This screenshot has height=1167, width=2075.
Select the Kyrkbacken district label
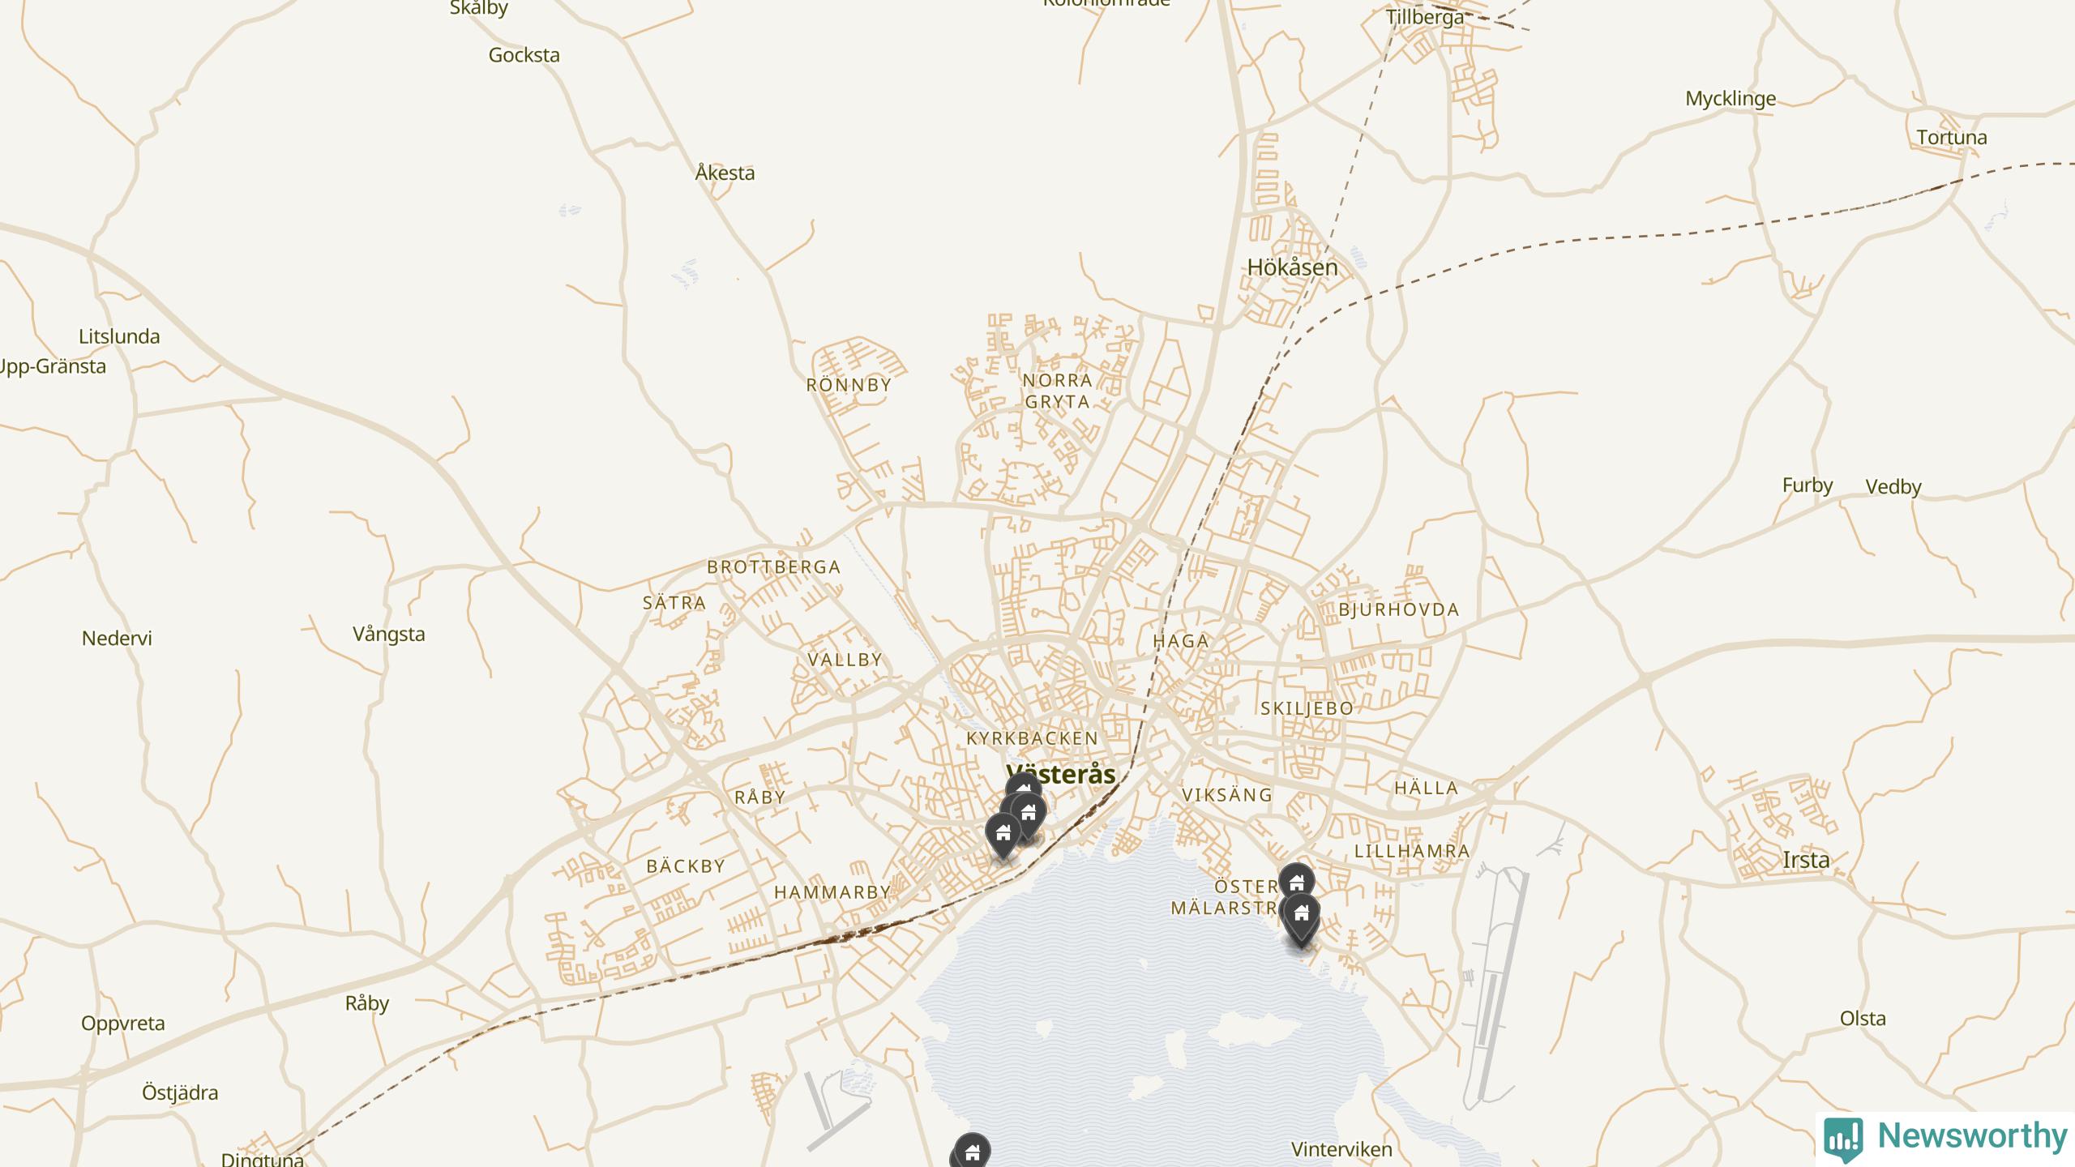tap(1033, 738)
